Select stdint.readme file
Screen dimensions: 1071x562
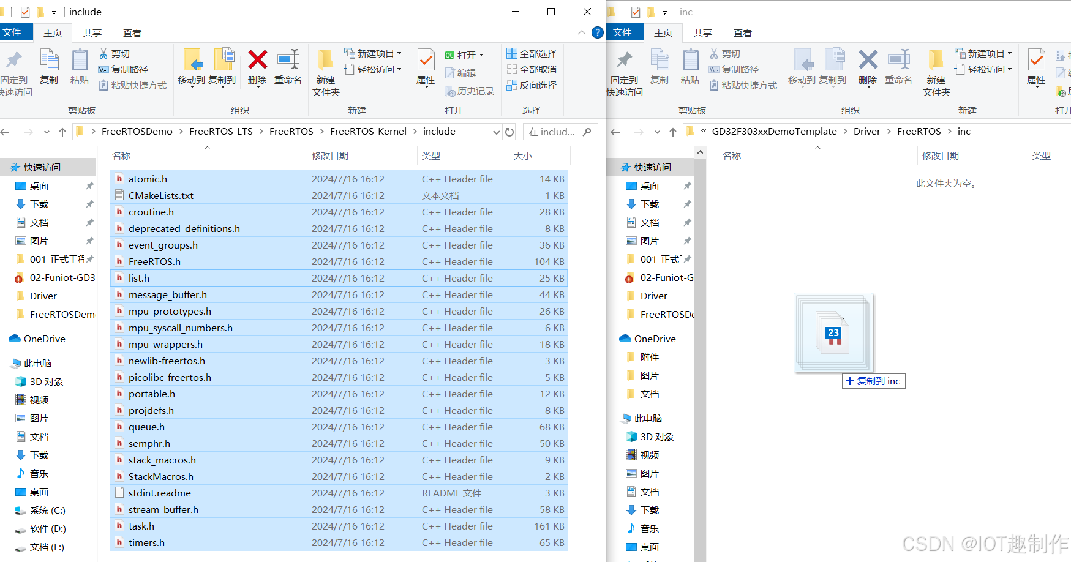tap(339, 493)
